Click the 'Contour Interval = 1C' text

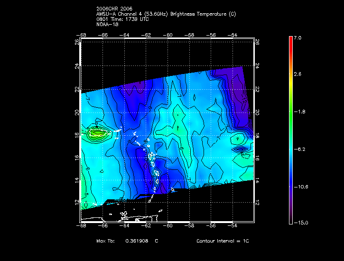223,241
